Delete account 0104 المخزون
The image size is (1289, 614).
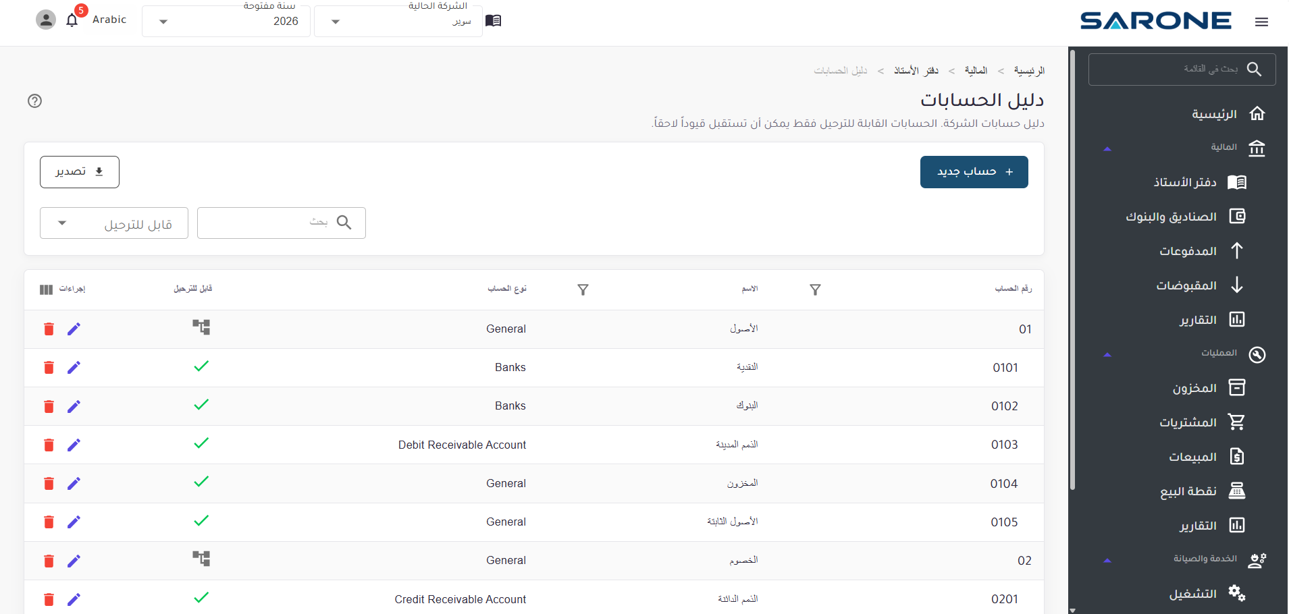tap(49, 483)
